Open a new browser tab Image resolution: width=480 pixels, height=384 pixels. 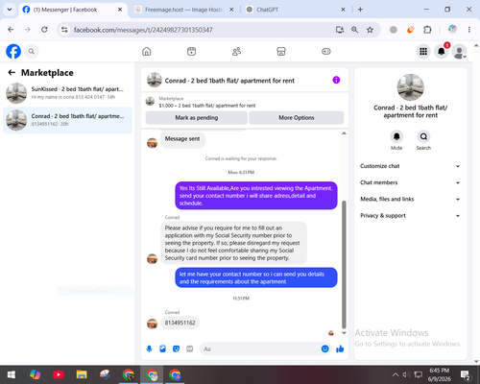[360, 10]
